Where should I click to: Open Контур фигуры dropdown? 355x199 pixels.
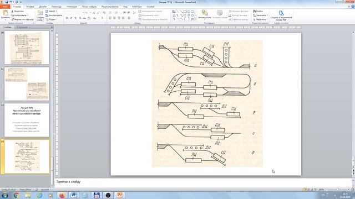click(238, 15)
